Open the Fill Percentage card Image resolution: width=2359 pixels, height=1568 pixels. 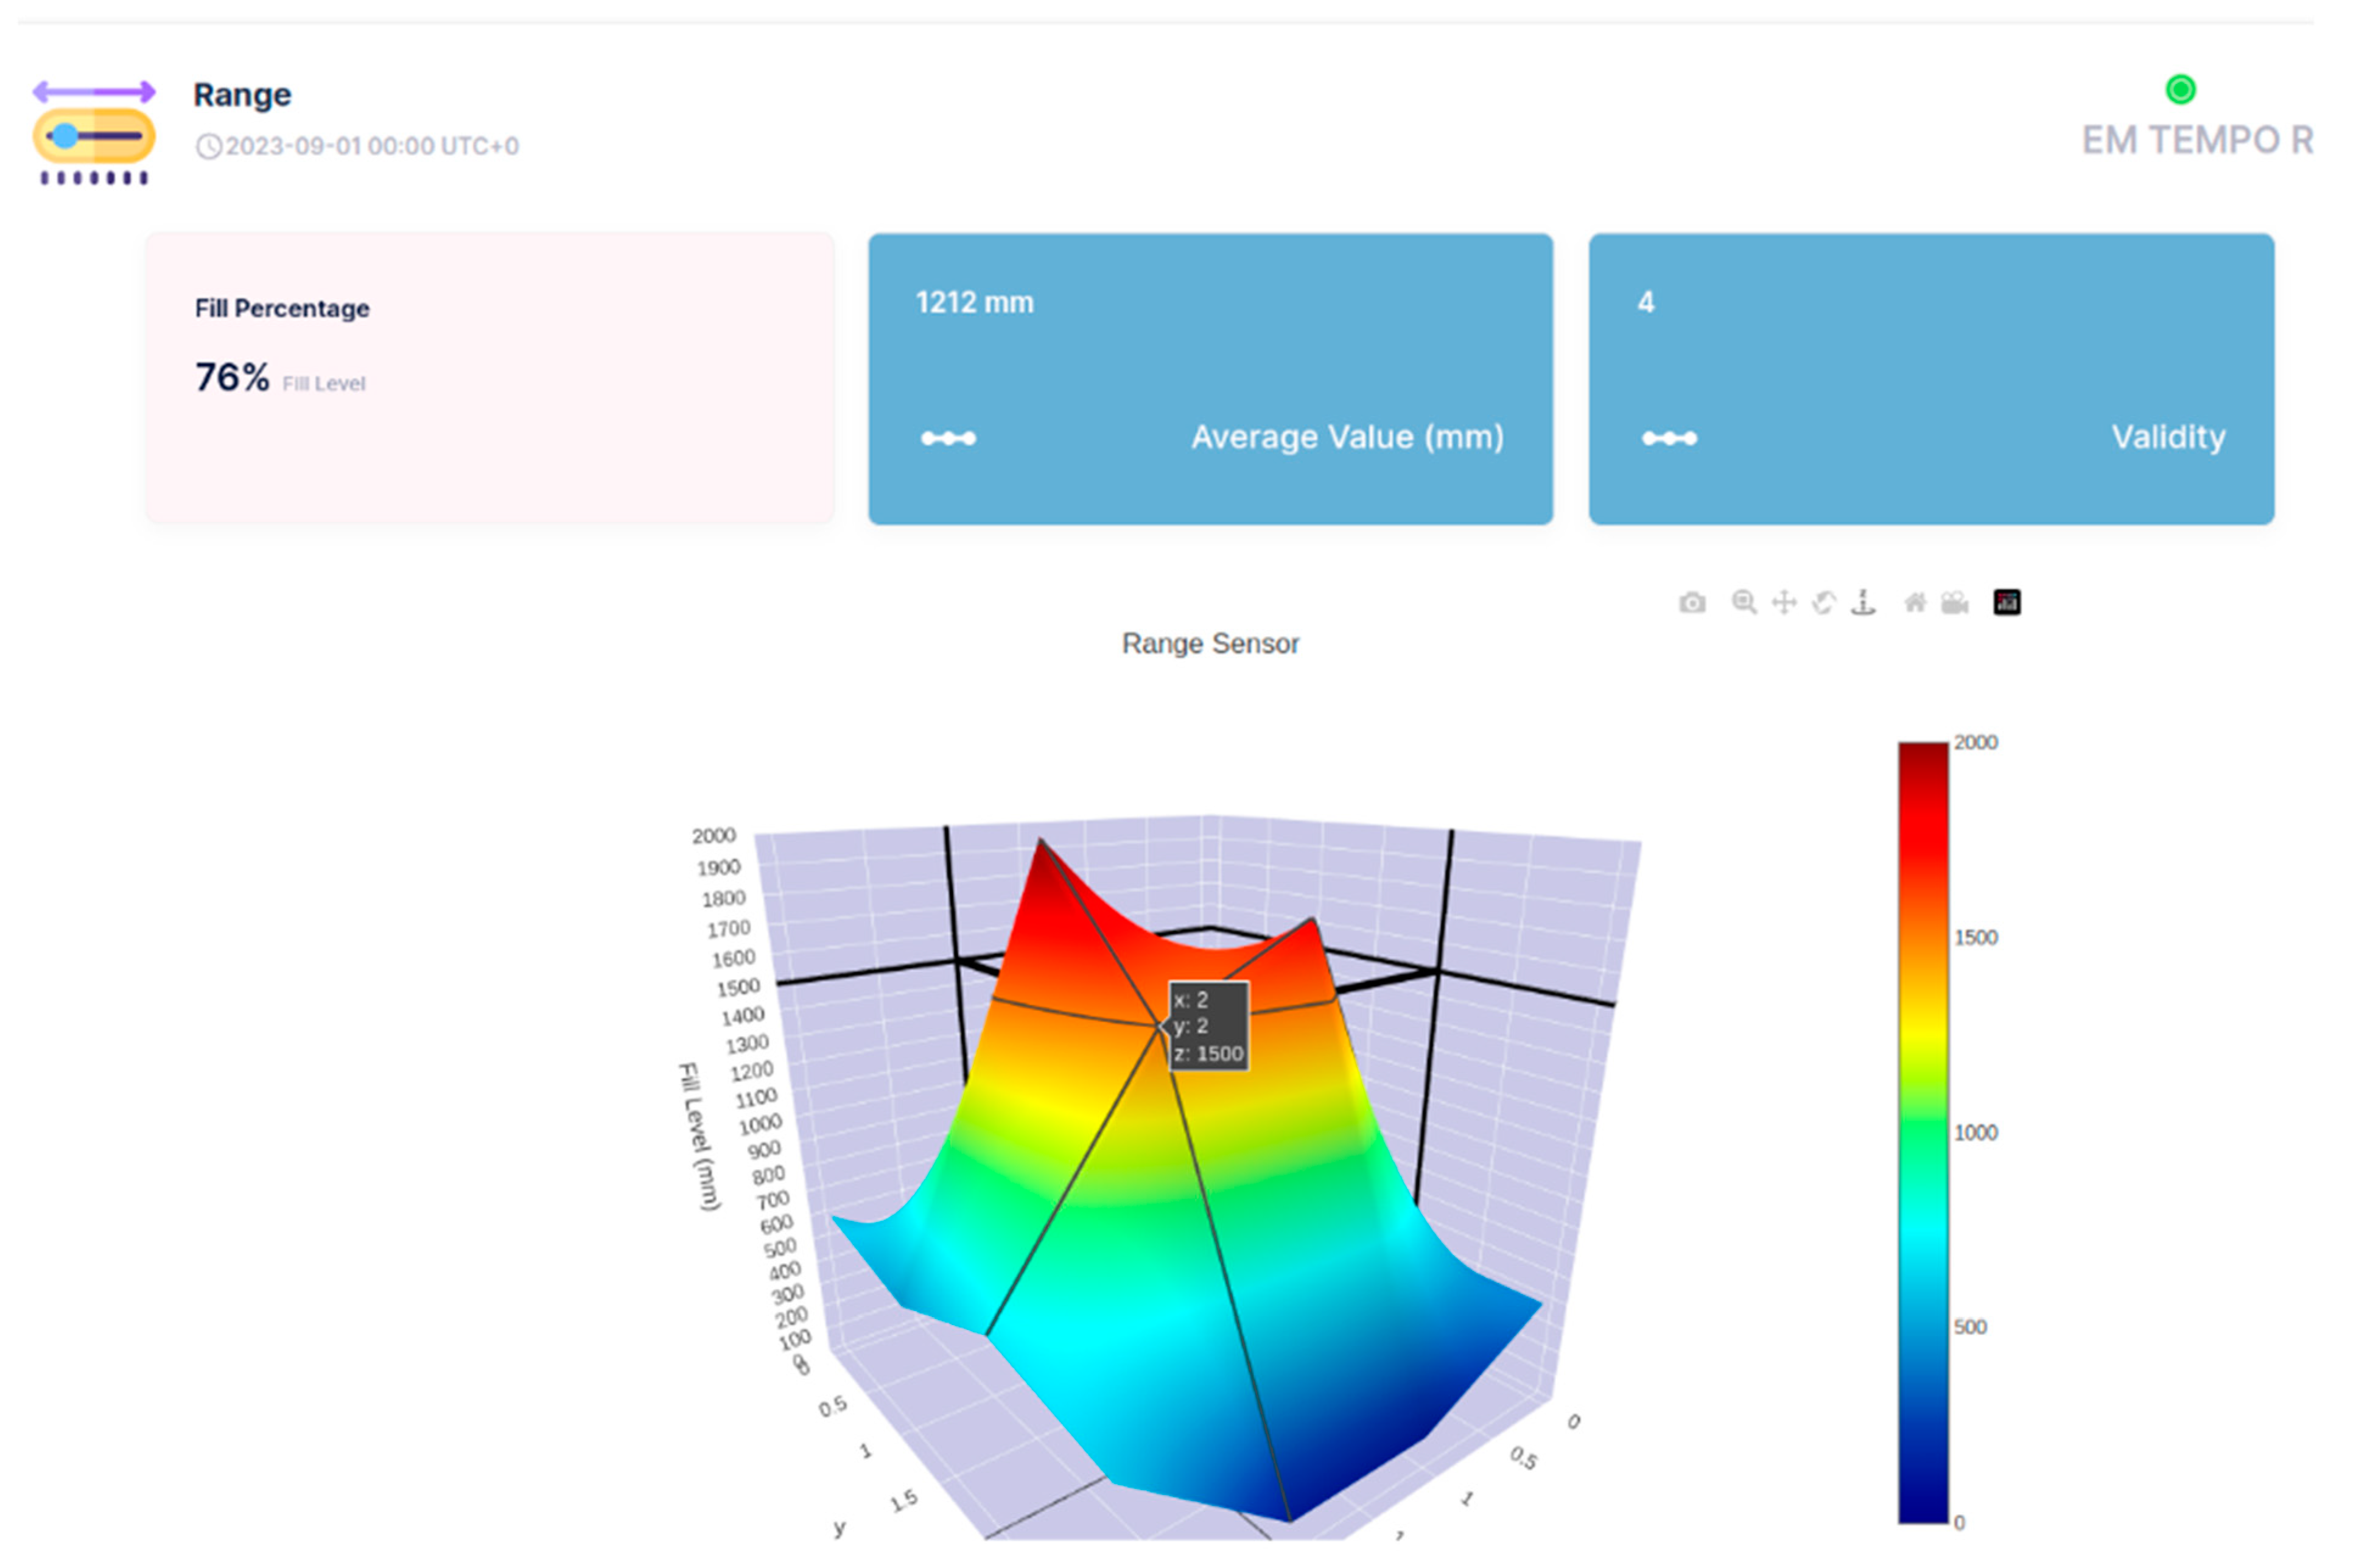coord(490,378)
